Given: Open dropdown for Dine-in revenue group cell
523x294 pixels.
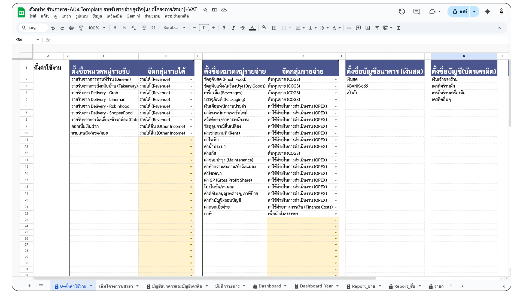Looking at the screenshot, I should 191,79.
